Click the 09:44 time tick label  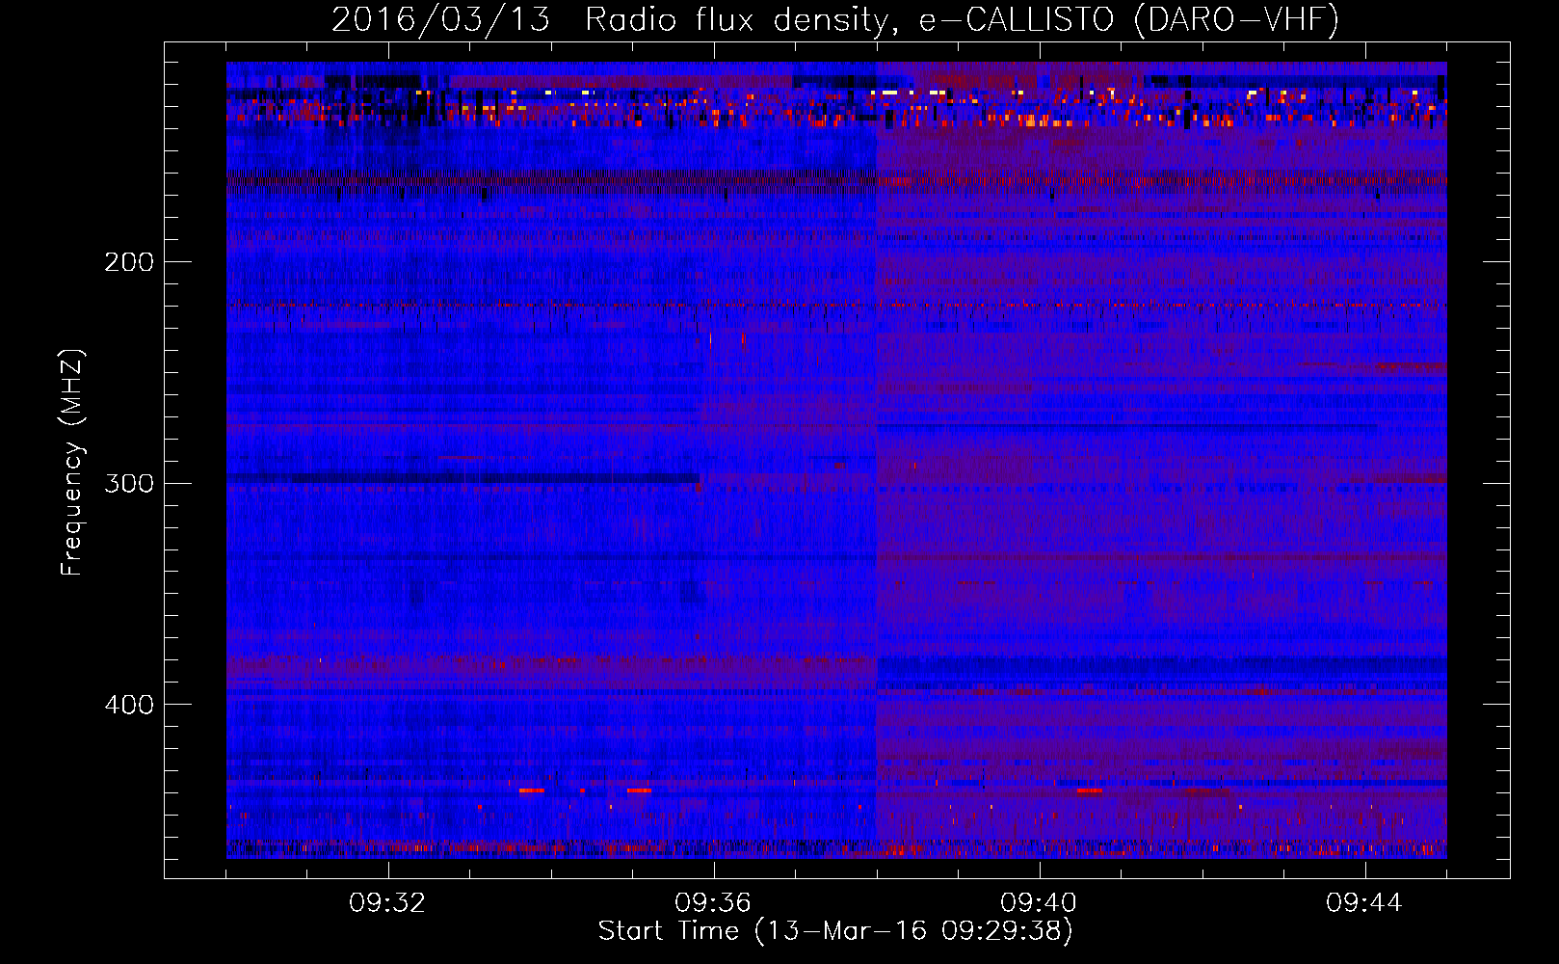pos(1364,903)
